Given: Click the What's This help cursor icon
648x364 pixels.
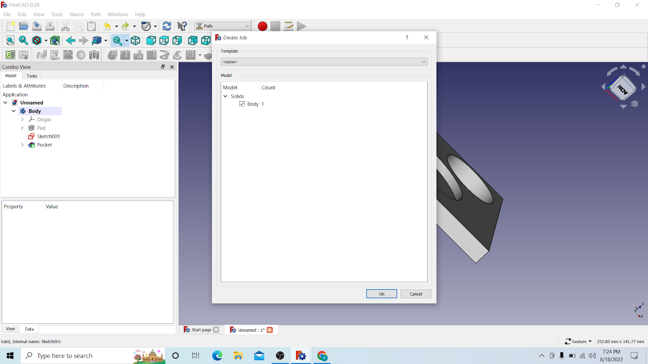Looking at the screenshot, I should (x=182, y=26).
